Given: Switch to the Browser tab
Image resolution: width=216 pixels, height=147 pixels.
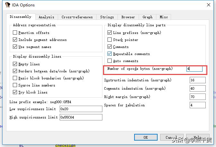Looking at the screenshot, I should click(128, 17).
